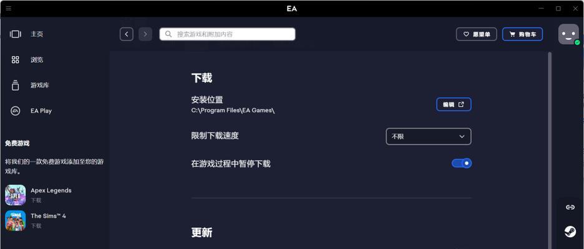584x249 pixels.
Task: Click the EA Play logo icon
Action: (x=15, y=111)
